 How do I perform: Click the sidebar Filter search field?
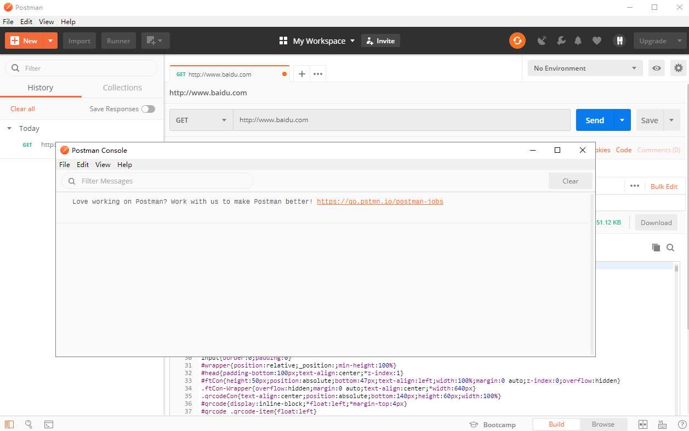81,68
